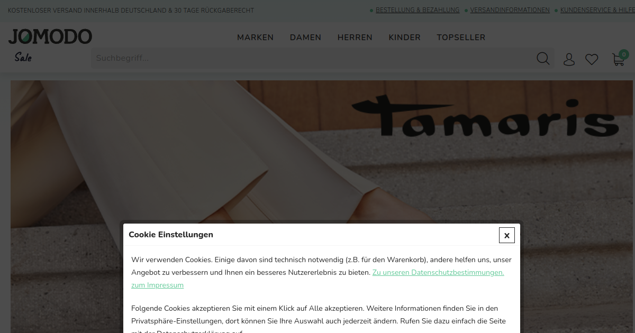Open the DAMEN menu
635x333 pixels.
[x=305, y=38]
